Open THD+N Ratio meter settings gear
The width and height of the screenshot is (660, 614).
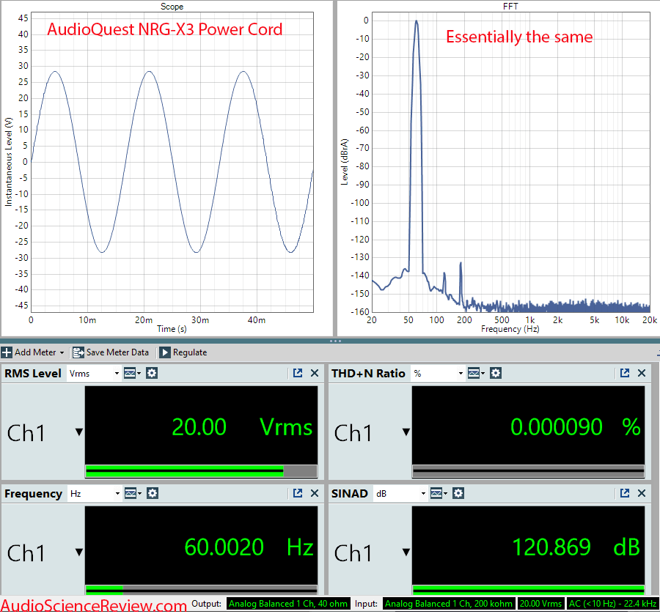[x=496, y=373]
